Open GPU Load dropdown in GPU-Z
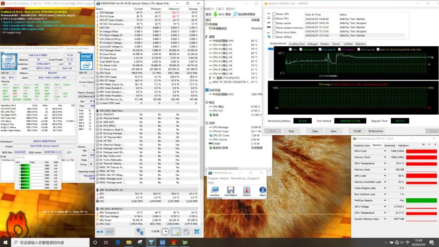Viewport: 439px width, 247px height. 385,175
